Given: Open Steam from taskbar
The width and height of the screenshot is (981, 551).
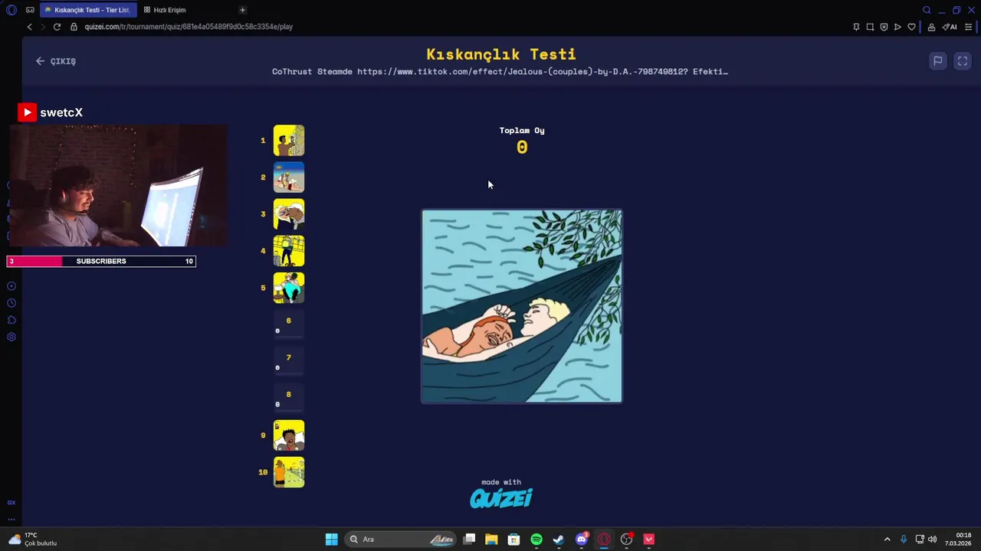Looking at the screenshot, I should point(559,540).
